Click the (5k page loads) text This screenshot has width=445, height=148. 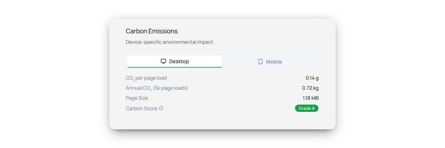click(x=171, y=88)
